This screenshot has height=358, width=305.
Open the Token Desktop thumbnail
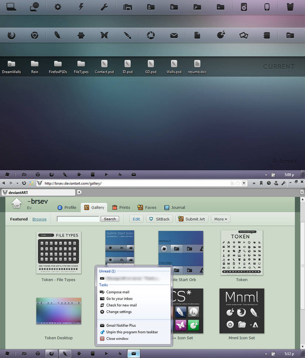coord(59,311)
